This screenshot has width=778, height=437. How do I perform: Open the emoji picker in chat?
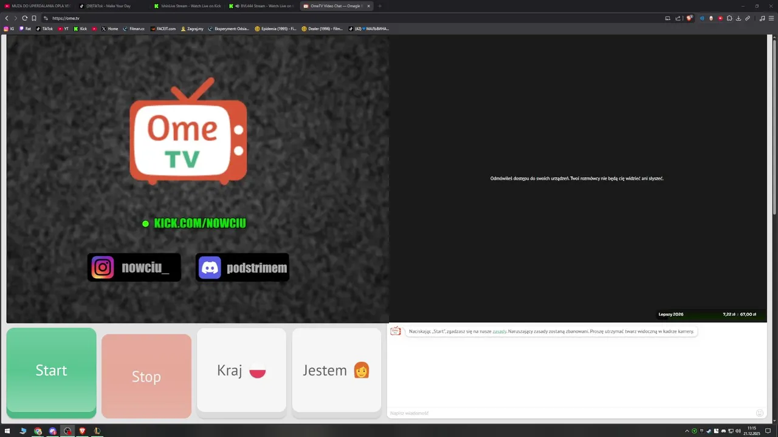pos(760,413)
